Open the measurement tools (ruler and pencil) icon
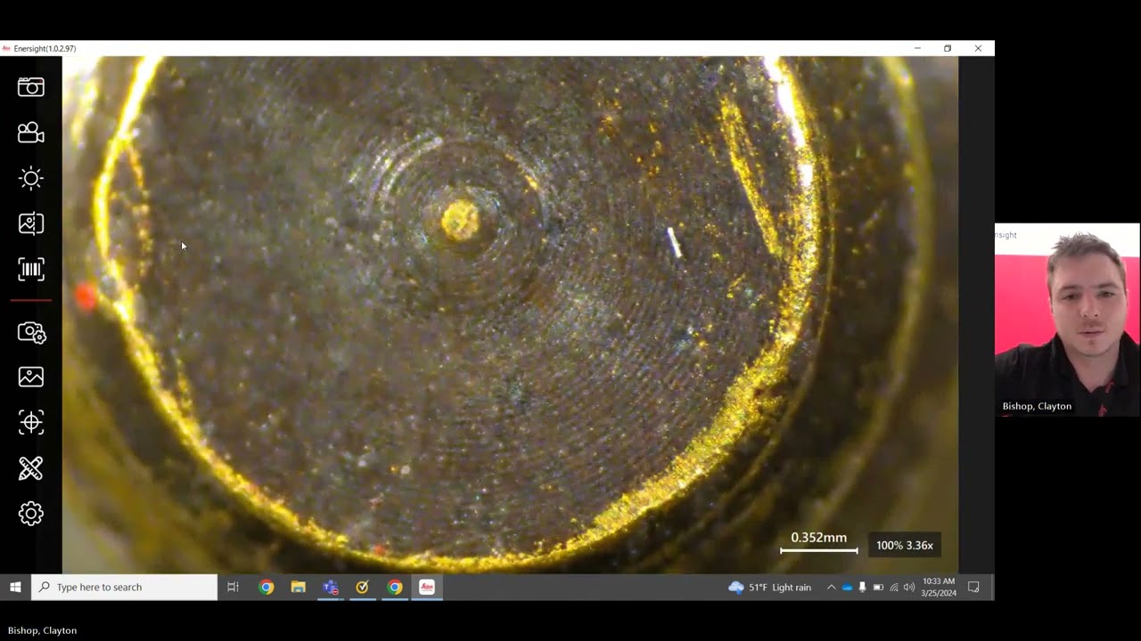The image size is (1141, 641). (31, 468)
